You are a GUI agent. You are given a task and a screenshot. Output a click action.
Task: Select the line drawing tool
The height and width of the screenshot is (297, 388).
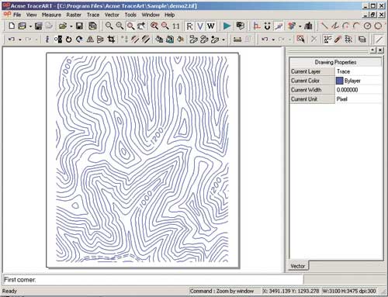324,26
